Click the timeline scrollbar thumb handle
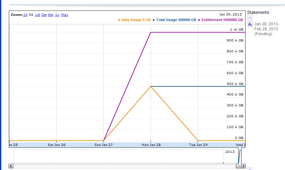 [x=238, y=166]
